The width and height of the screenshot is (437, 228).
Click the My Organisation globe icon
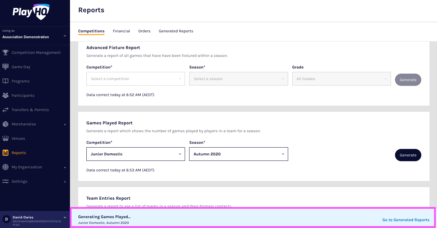point(5,167)
